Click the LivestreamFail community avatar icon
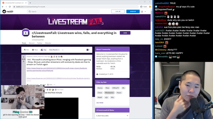 point(26,33)
